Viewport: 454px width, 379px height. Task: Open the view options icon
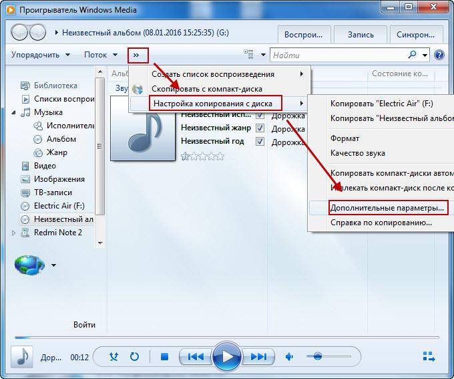pos(248,54)
